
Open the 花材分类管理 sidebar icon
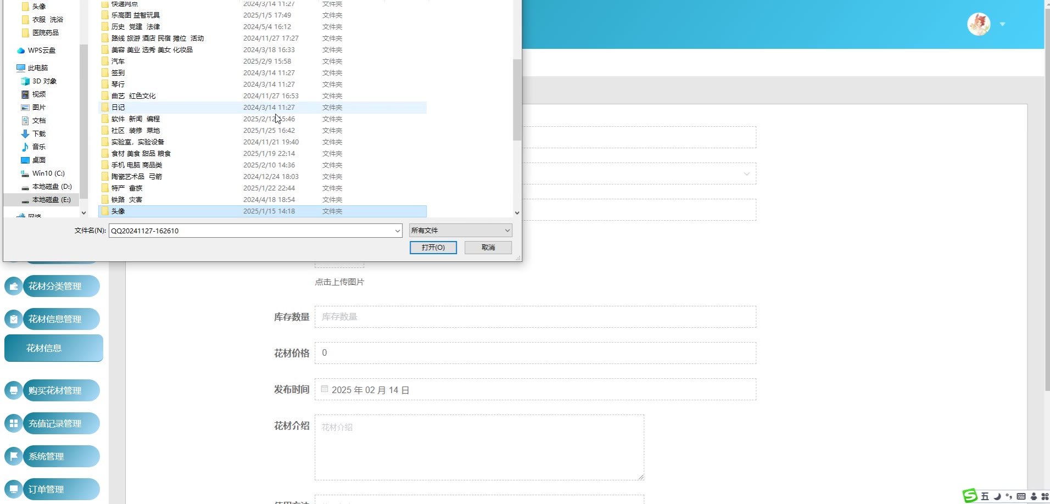(14, 286)
